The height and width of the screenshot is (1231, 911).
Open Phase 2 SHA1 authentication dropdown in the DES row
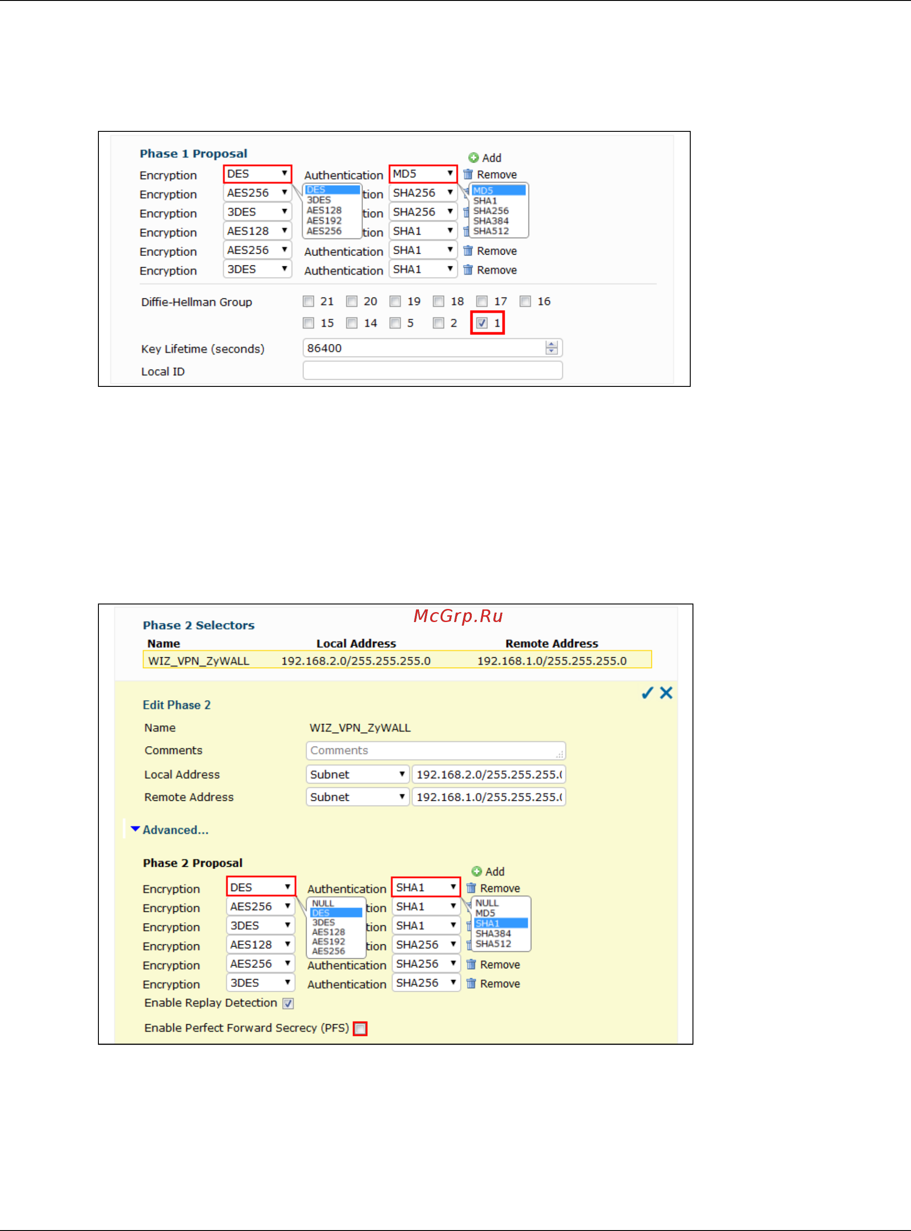click(426, 887)
